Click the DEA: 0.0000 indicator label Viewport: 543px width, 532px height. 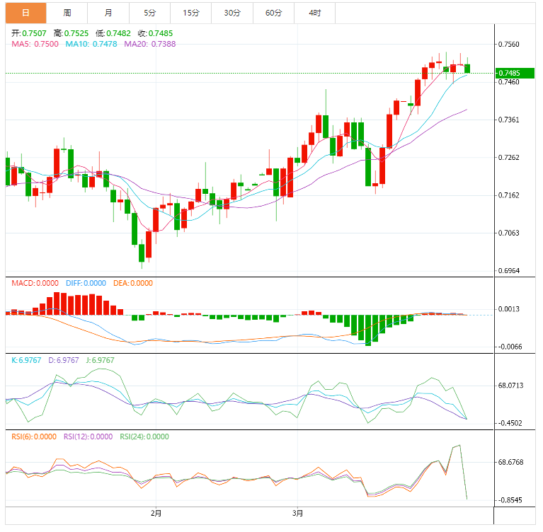132,283
